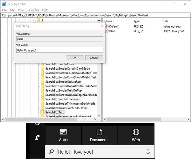Click the 'Hello! I love you!' data cell

coord(173,31)
